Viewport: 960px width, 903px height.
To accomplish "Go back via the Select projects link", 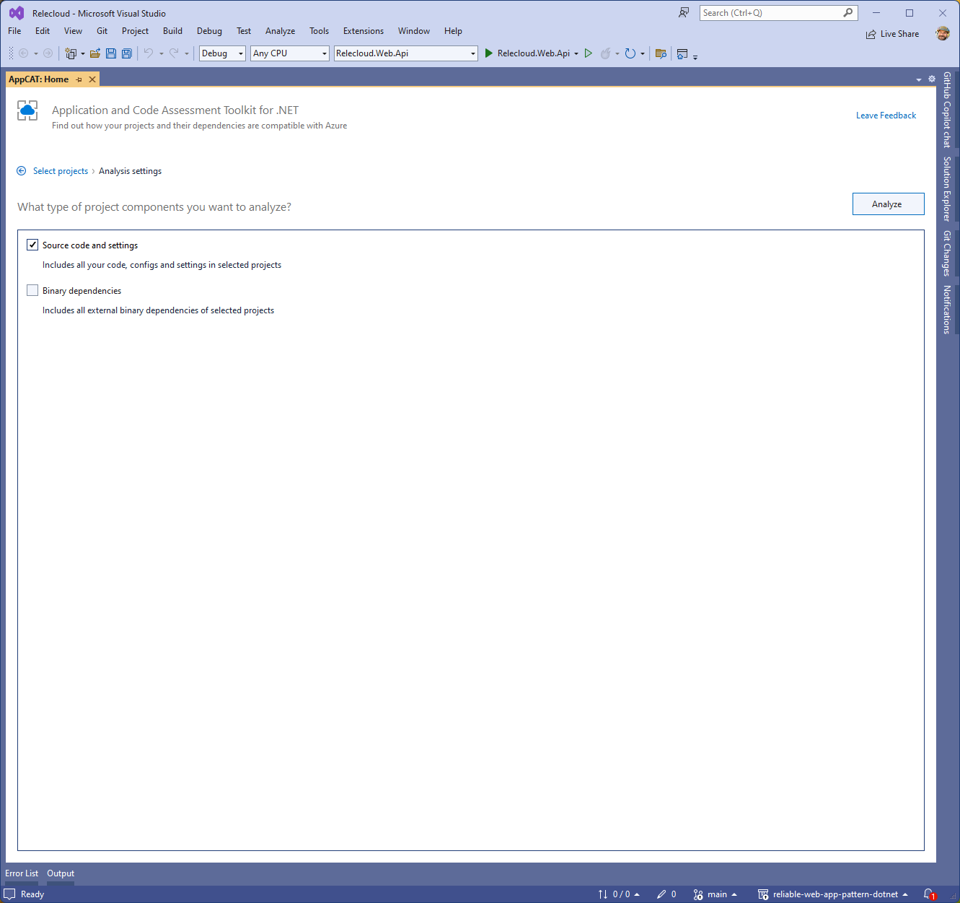I will pos(60,170).
